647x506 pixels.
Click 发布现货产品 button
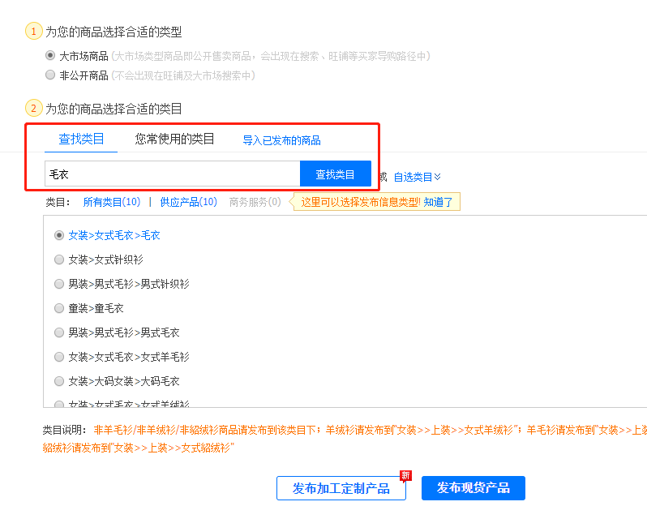(x=473, y=487)
